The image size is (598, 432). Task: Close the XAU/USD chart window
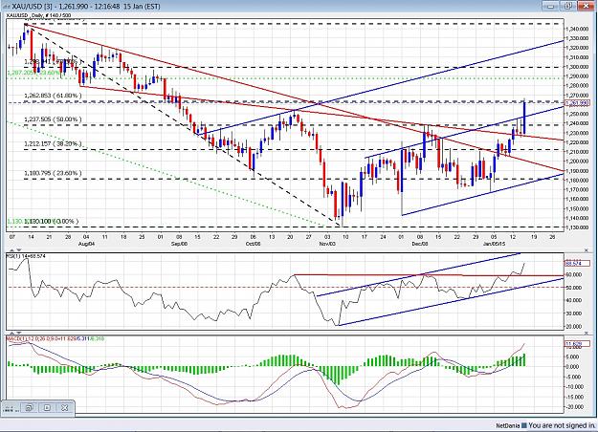(586, 6)
